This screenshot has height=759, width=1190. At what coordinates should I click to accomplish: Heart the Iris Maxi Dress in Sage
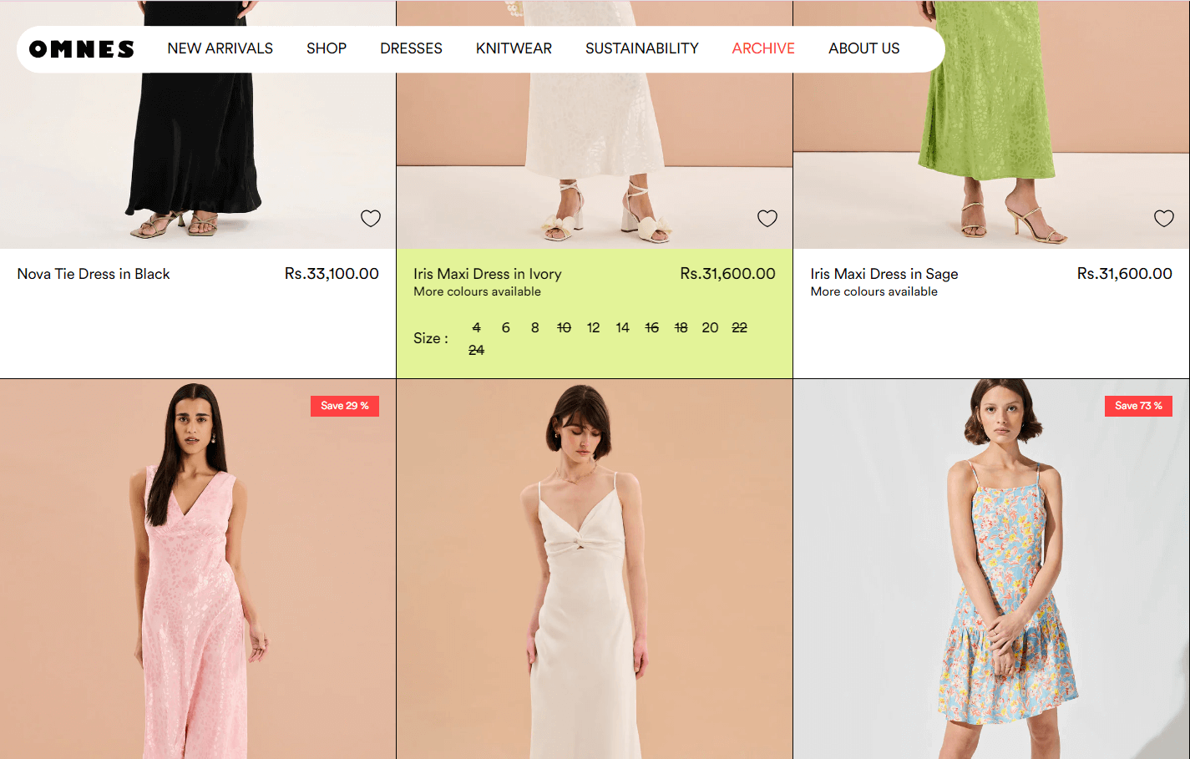(x=1163, y=219)
